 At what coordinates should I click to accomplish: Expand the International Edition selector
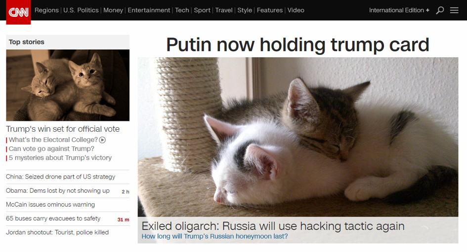tap(399, 10)
